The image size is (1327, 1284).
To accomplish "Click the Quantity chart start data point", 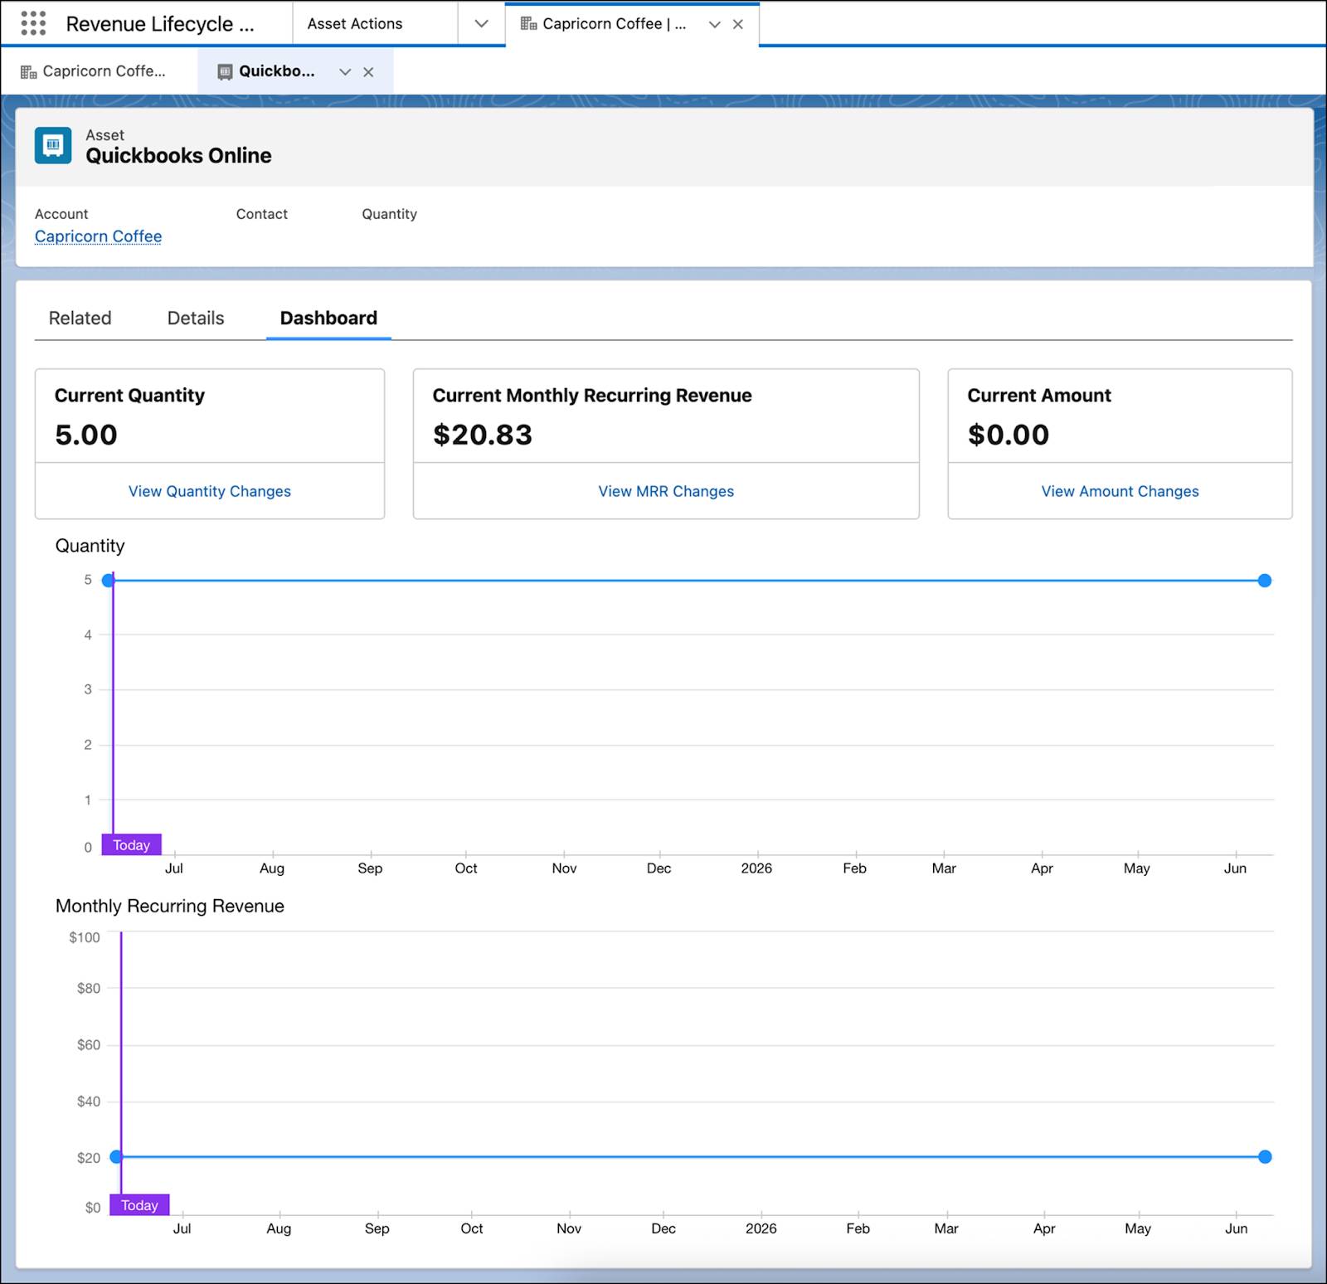I will [x=108, y=581].
